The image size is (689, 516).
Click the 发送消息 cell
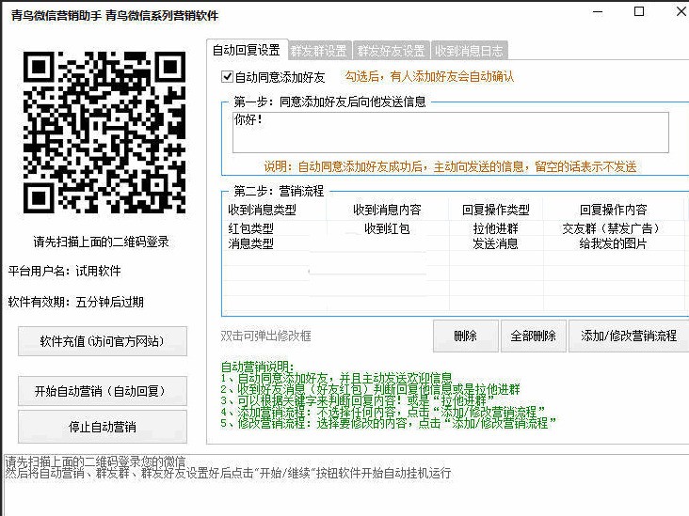click(x=496, y=243)
